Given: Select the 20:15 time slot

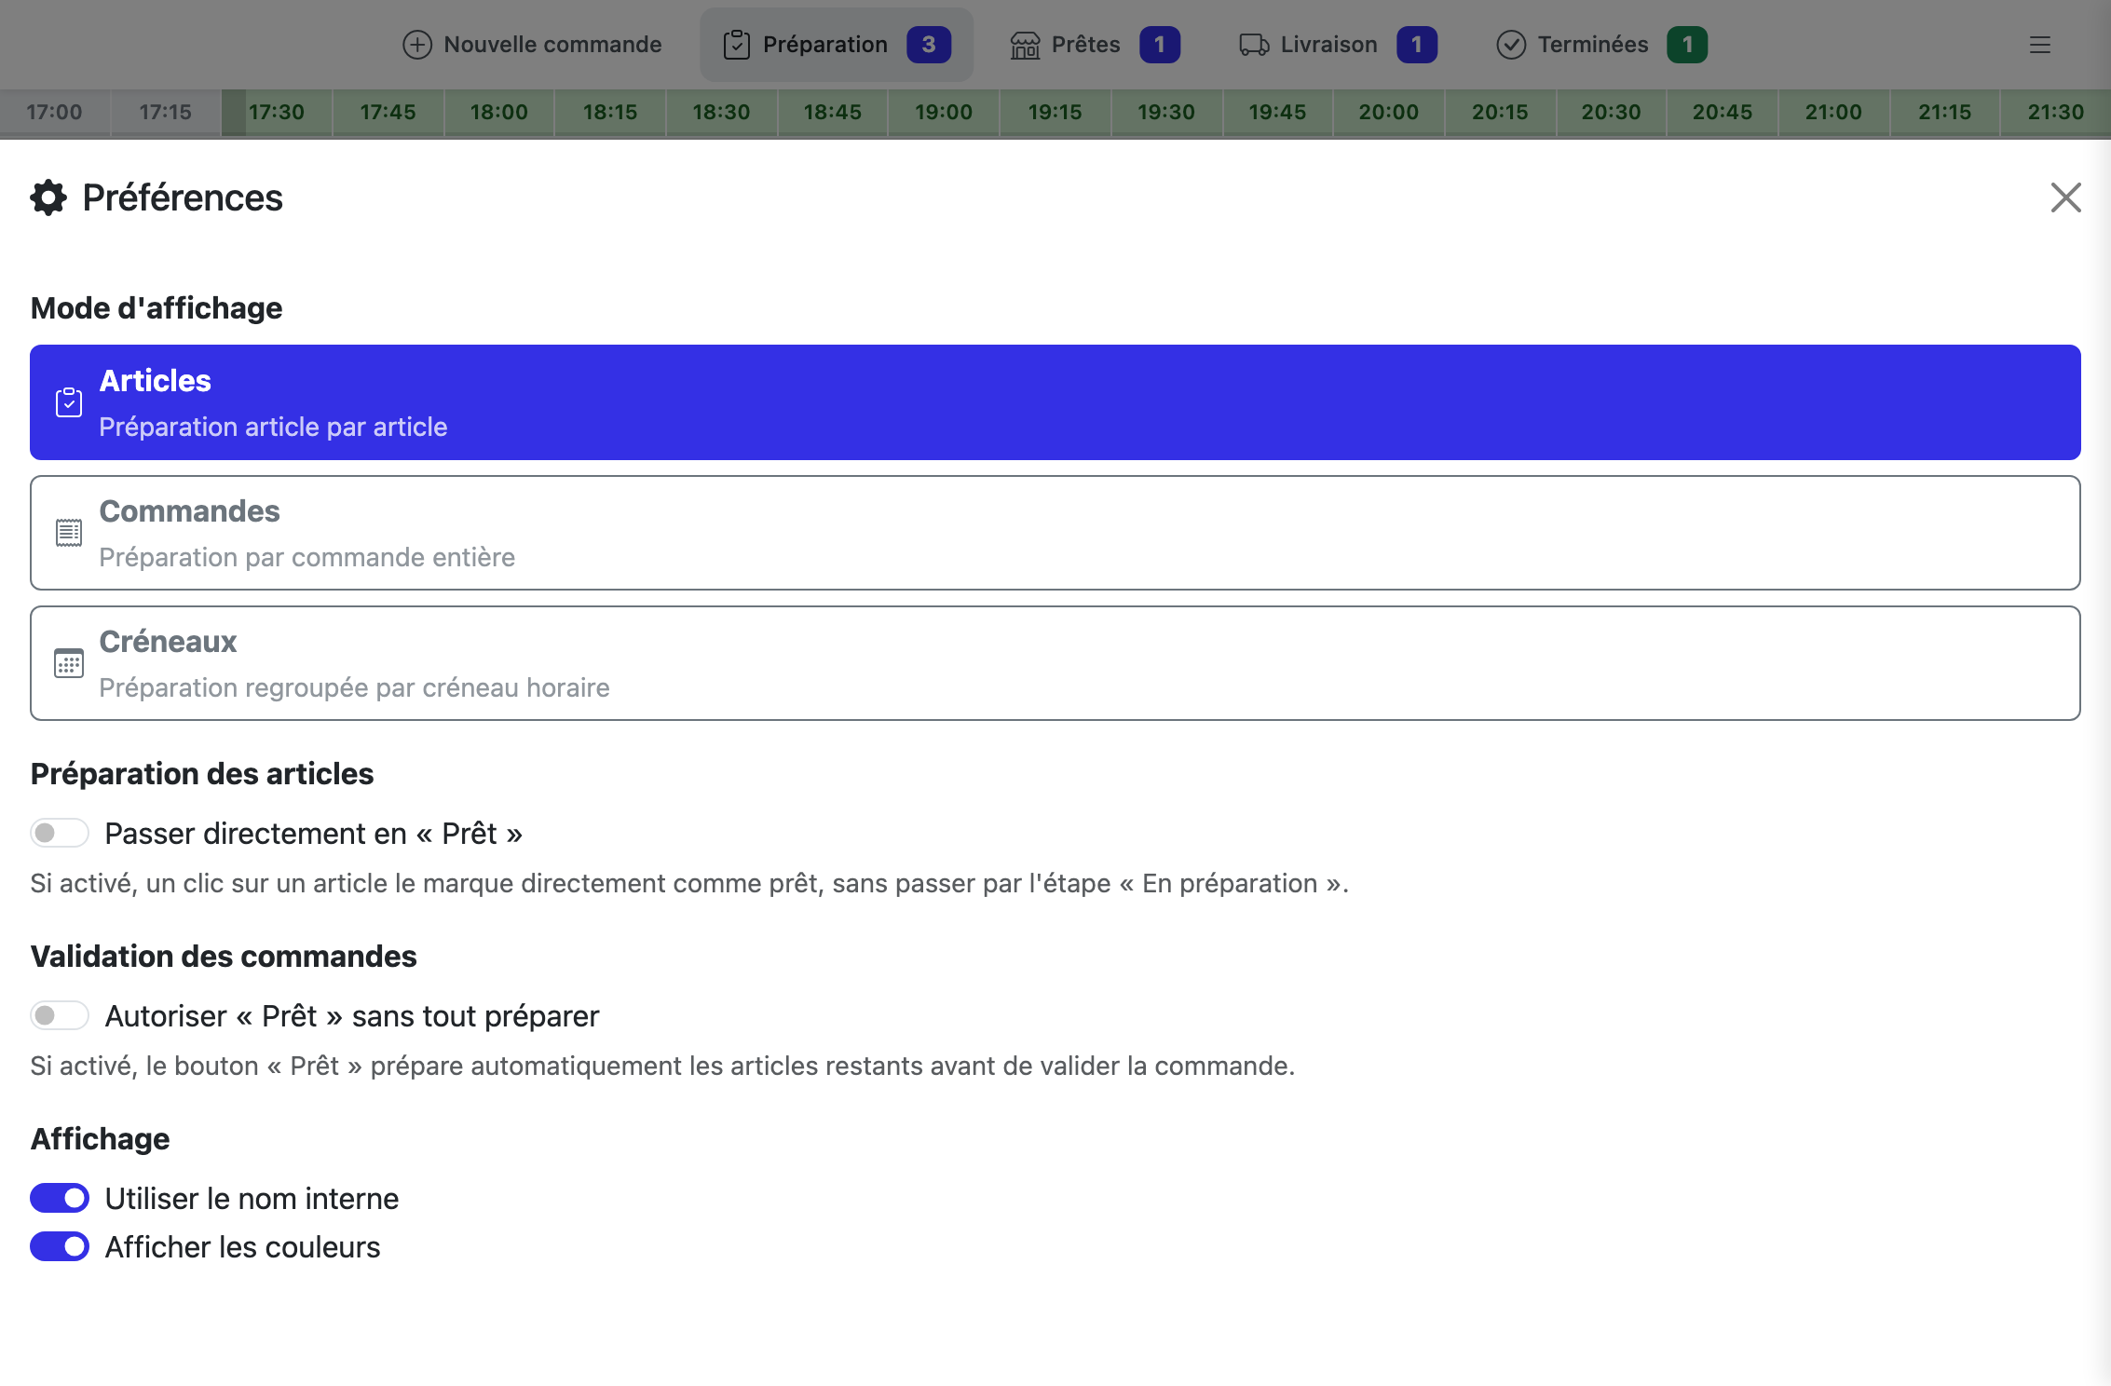Looking at the screenshot, I should (1500, 113).
